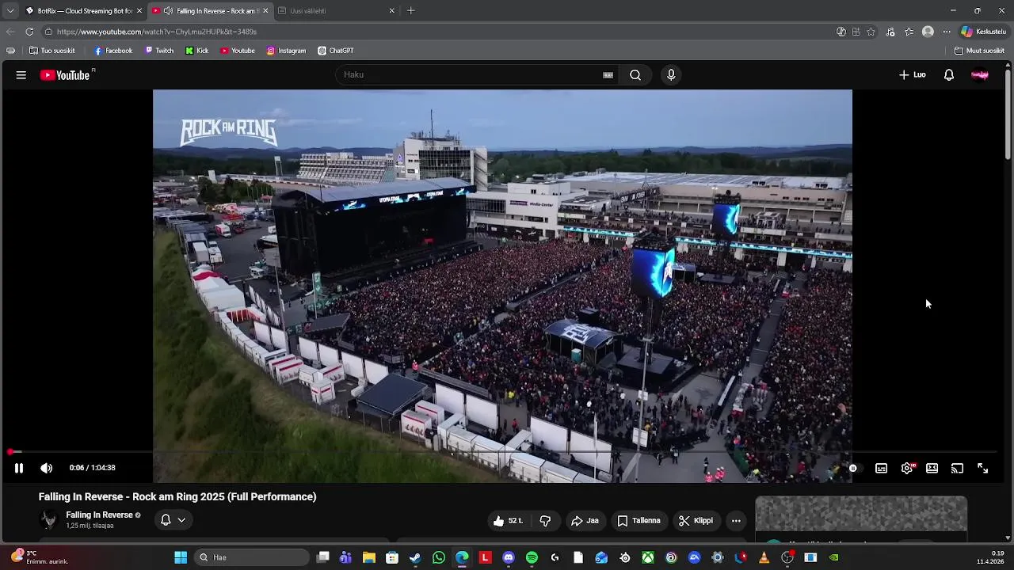Open the Facebook bookmark

(x=113, y=51)
